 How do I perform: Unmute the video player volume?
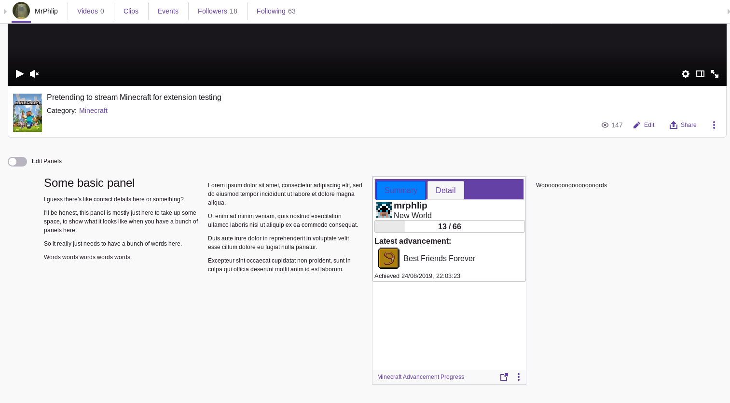34,74
